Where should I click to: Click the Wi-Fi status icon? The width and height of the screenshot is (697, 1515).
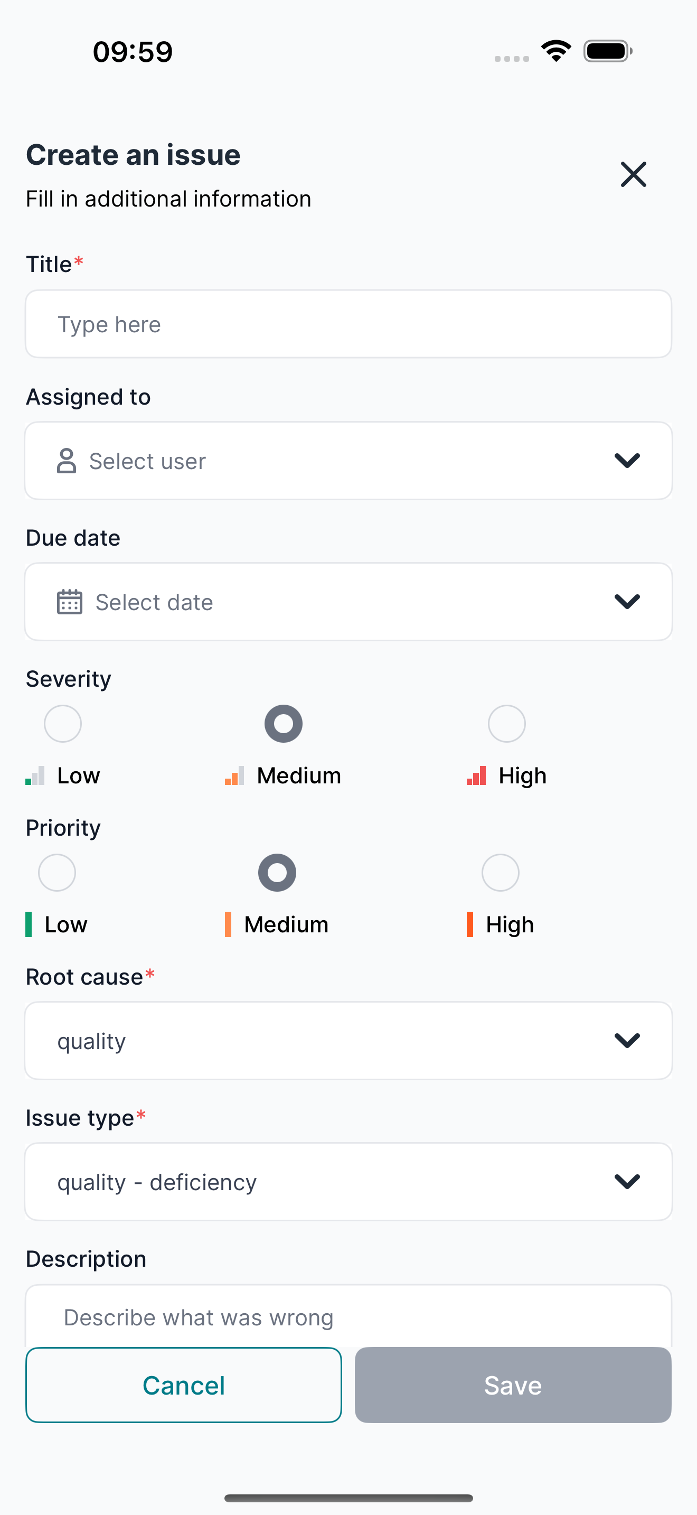pos(556,51)
